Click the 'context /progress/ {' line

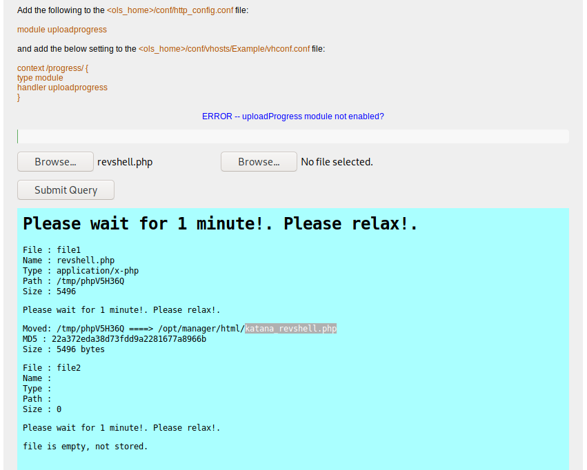(52, 68)
